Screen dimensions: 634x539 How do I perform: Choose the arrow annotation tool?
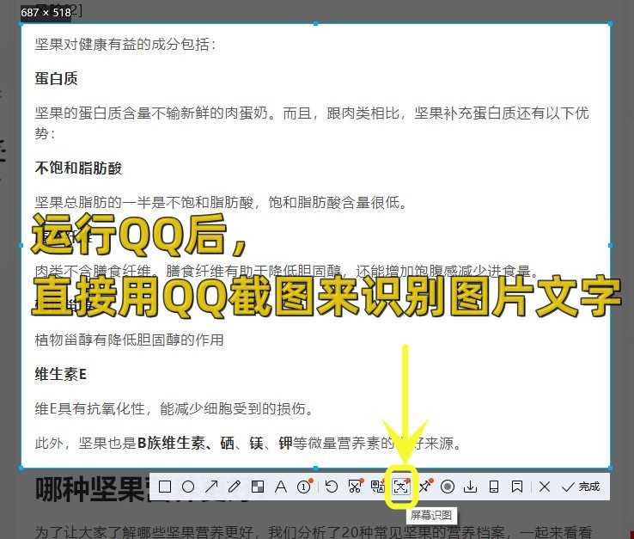(x=211, y=487)
